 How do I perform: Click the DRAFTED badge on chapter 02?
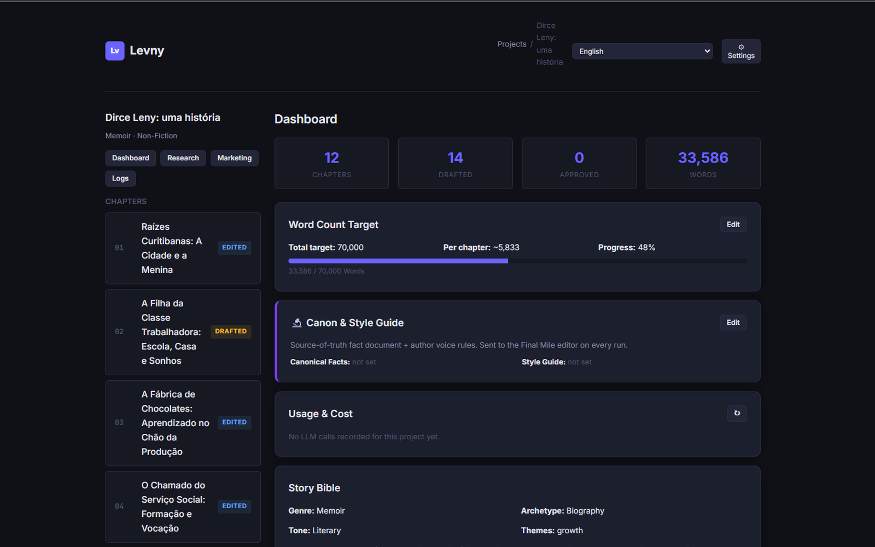tap(231, 331)
